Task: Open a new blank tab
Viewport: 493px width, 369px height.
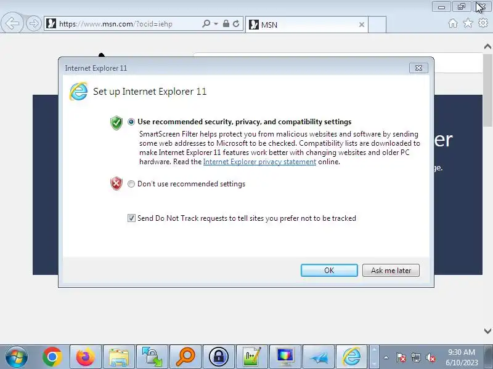Action: tap(377, 25)
